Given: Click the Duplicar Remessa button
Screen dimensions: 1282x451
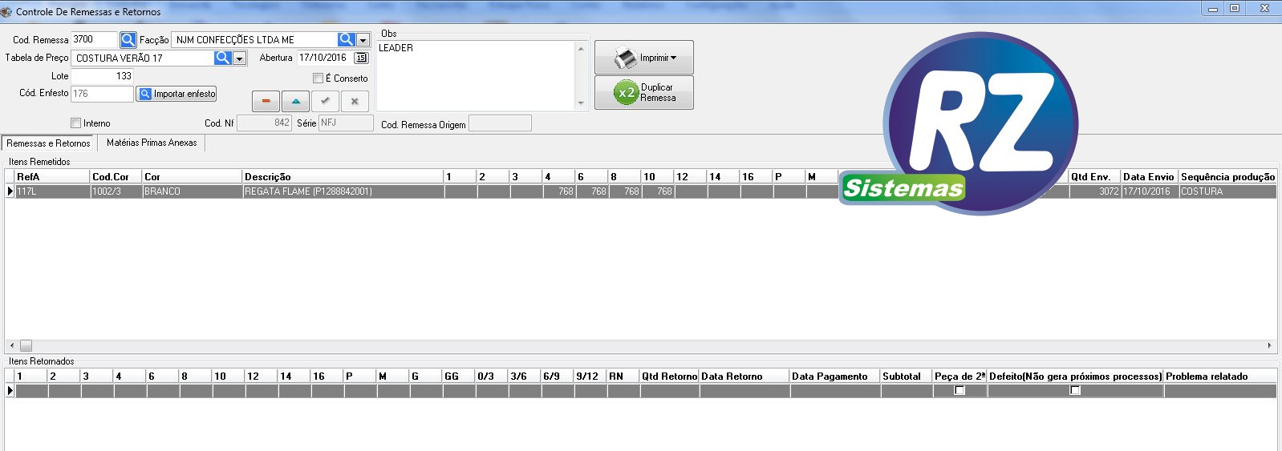Looking at the screenshot, I should click(644, 93).
